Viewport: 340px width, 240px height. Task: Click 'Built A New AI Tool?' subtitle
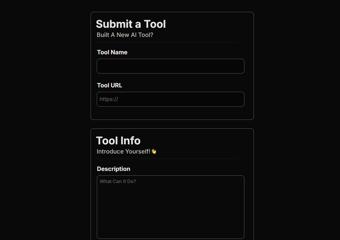(x=125, y=35)
